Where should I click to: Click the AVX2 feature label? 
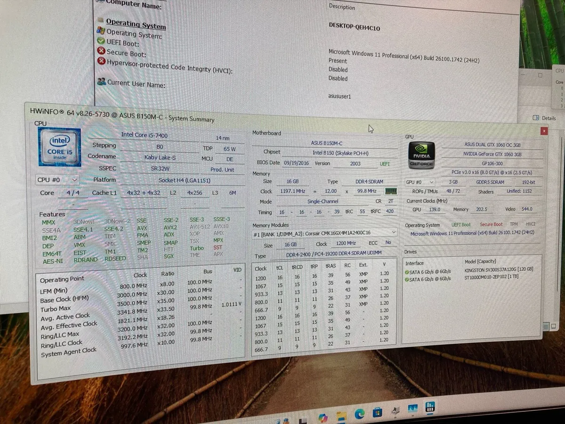click(170, 228)
